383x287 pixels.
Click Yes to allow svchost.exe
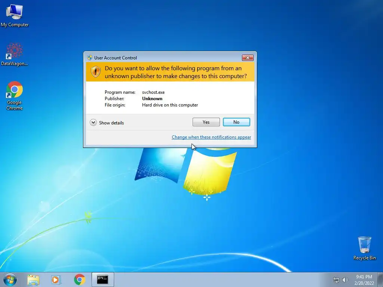point(206,122)
